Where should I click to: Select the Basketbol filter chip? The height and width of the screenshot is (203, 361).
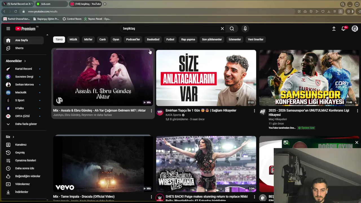[153, 39]
